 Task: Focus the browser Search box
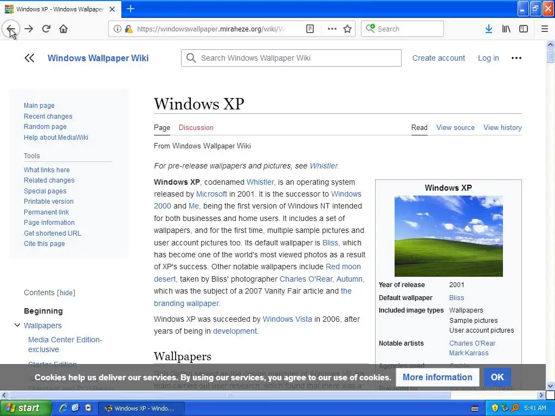[402, 29]
